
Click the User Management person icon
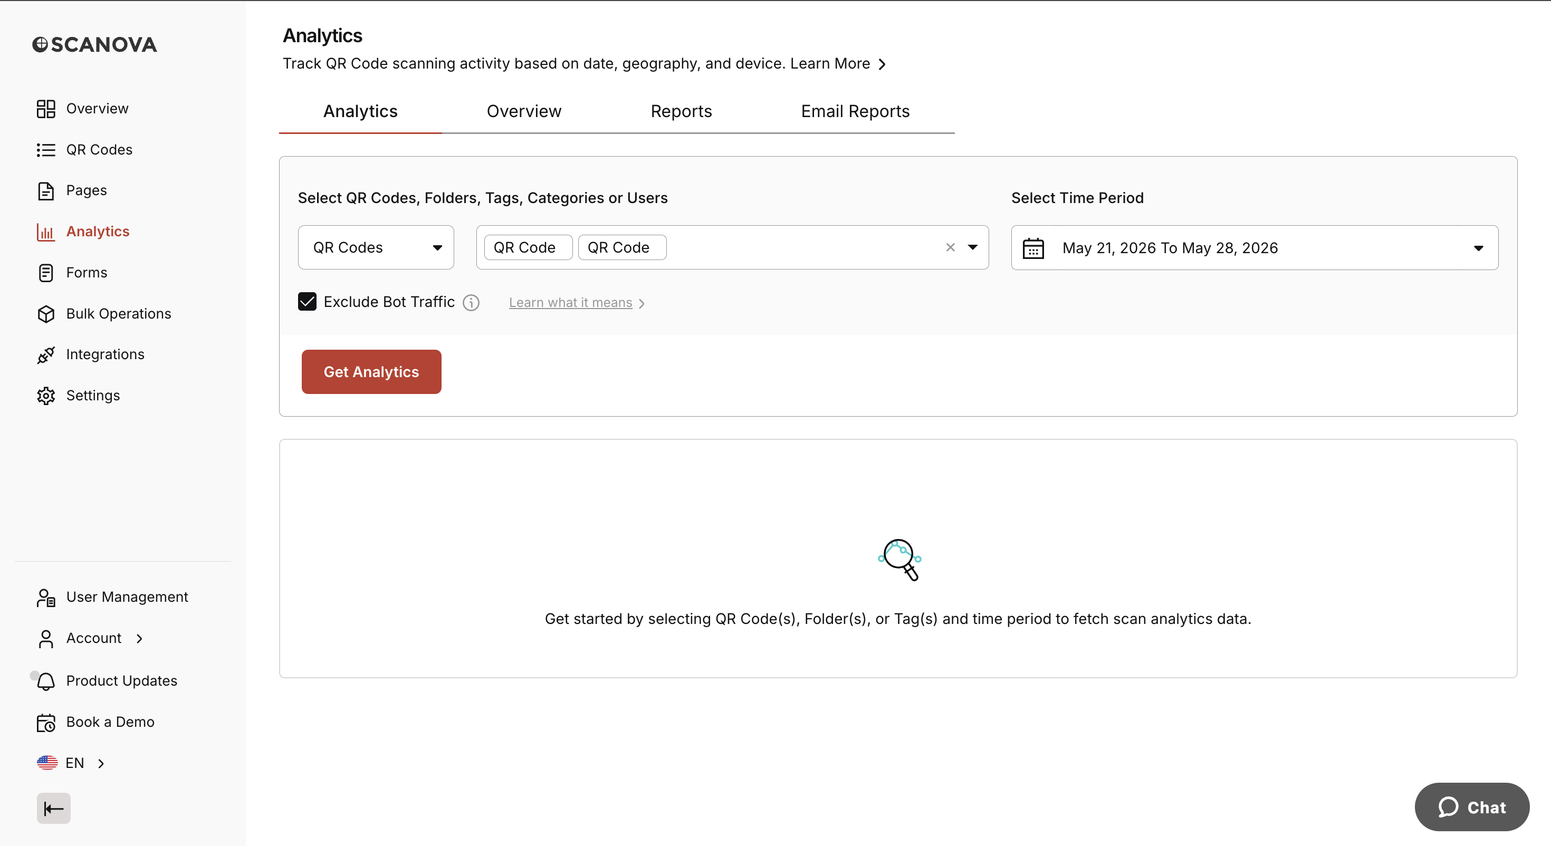click(x=46, y=598)
